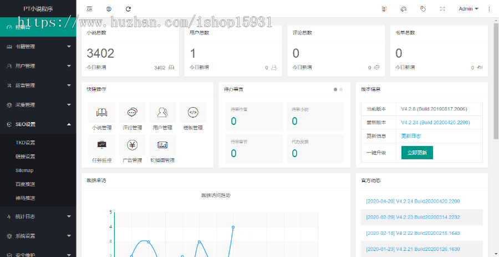Open 小说管理 quick action book icon
The image size is (499, 257).
pyautogui.click(x=102, y=113)
